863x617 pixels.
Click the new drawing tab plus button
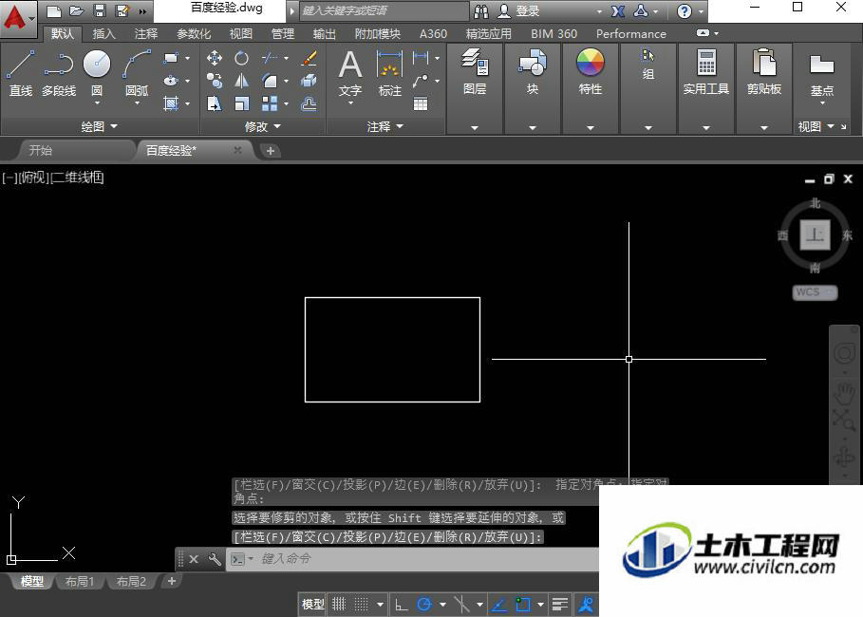(x=271, y=150)
